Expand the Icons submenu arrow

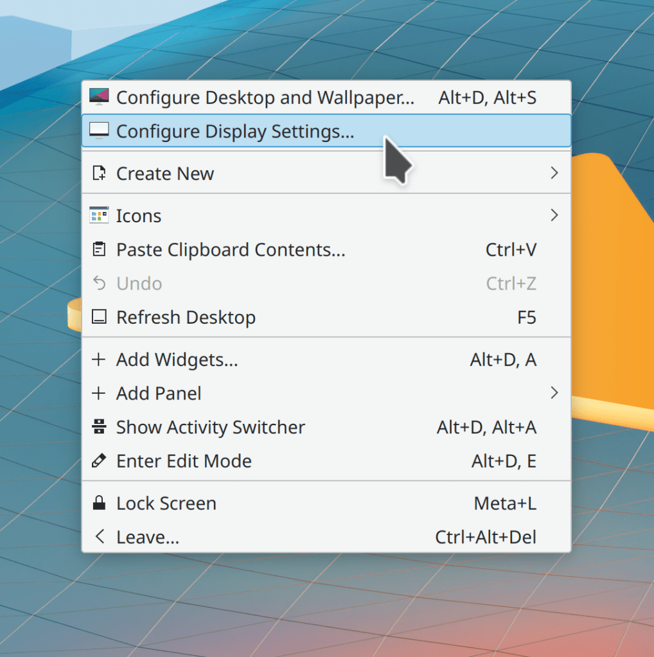[554, 216]
